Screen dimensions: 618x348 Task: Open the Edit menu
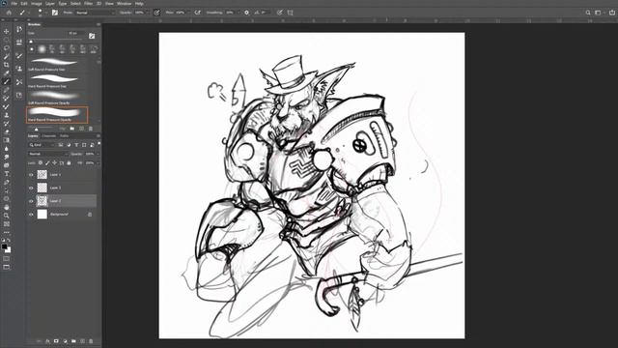[x=24, y=4]
